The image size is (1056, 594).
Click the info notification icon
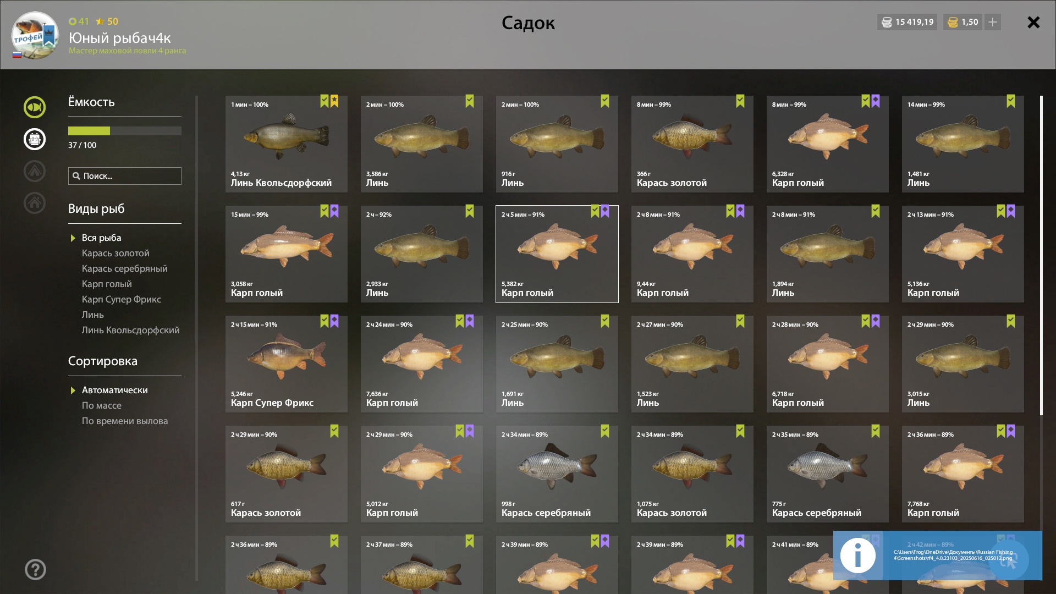[x=858, y=555]
